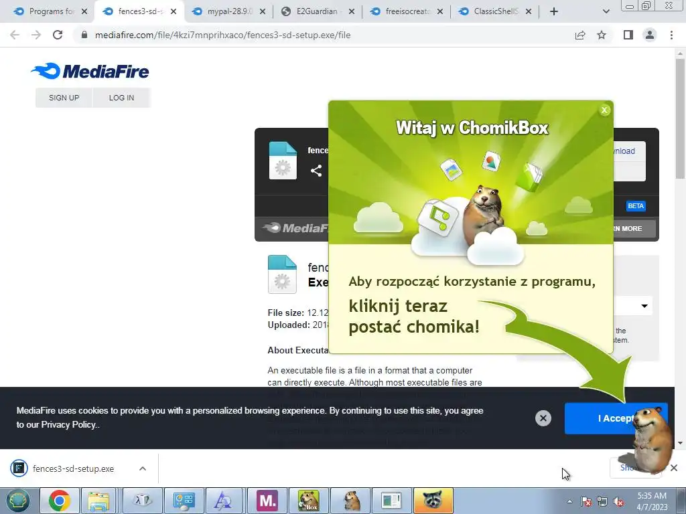The image size is (686, 514).
Task: Click the Action Center flag tray icon
Action: tap(586, 502)
